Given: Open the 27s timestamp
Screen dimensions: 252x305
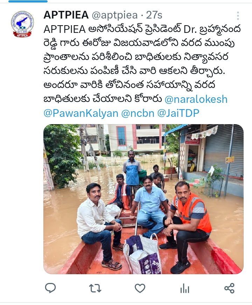Looking at the screenshot, I should [x=154, y=15].
